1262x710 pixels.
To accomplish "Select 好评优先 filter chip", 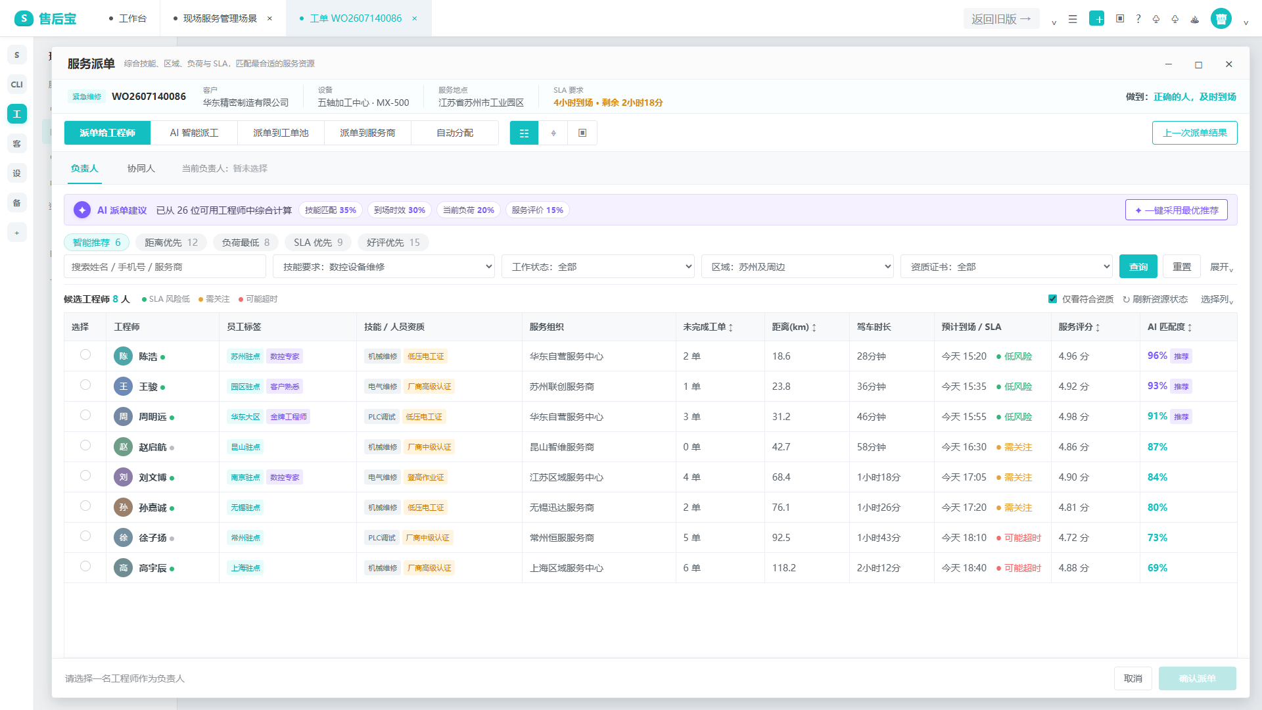I will point(393,243).
